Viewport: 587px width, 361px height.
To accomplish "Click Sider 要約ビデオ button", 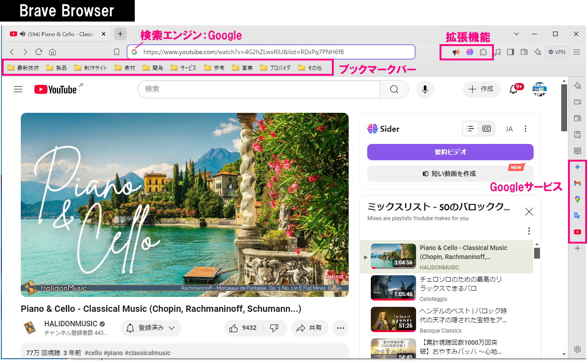I will [x=450, y=152].
